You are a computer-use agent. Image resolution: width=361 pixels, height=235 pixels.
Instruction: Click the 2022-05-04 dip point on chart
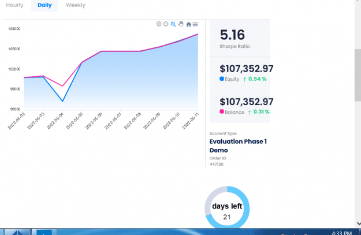62,101
